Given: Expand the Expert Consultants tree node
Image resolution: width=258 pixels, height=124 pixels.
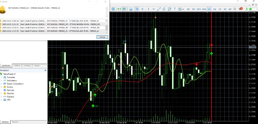Looking at the screenshot, I should click(x=1, y=84).
